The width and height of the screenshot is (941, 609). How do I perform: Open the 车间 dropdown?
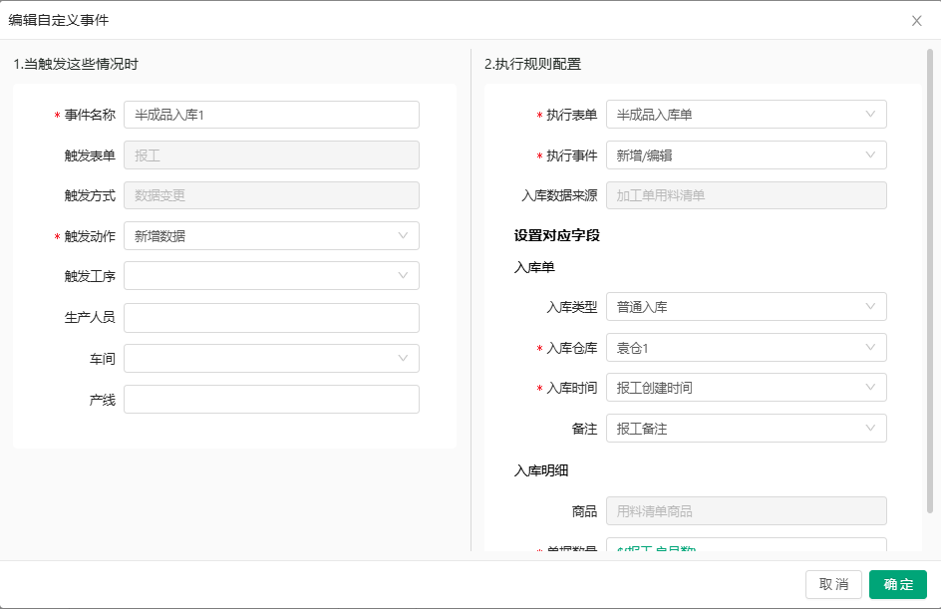pos(271,358)
